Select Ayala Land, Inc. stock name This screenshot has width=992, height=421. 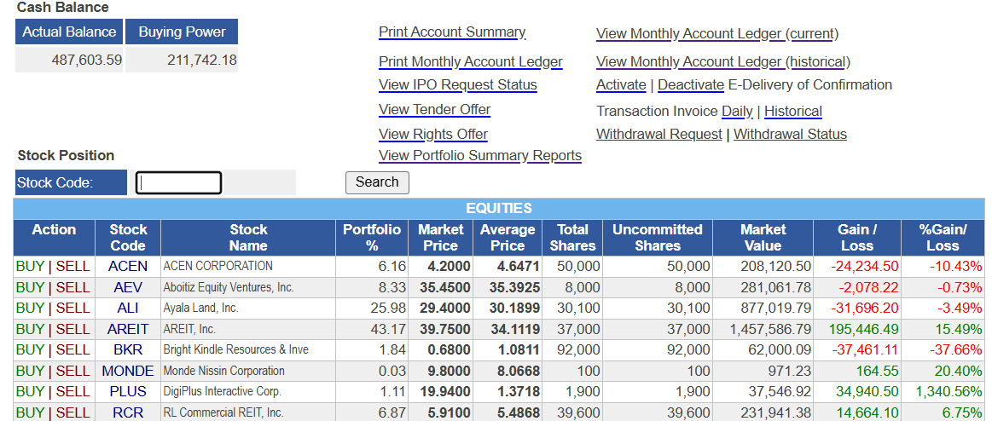[200, 309]
